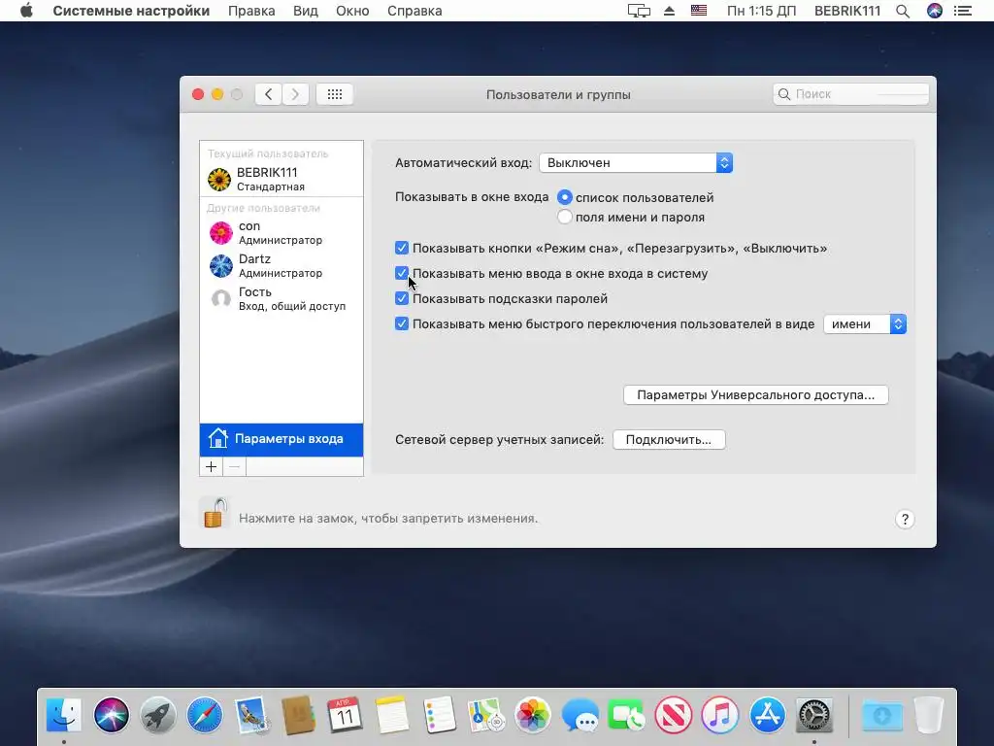Open Reminders list icon in Dock
This screenshot has width=994, height=746.
tap(439, 715)
